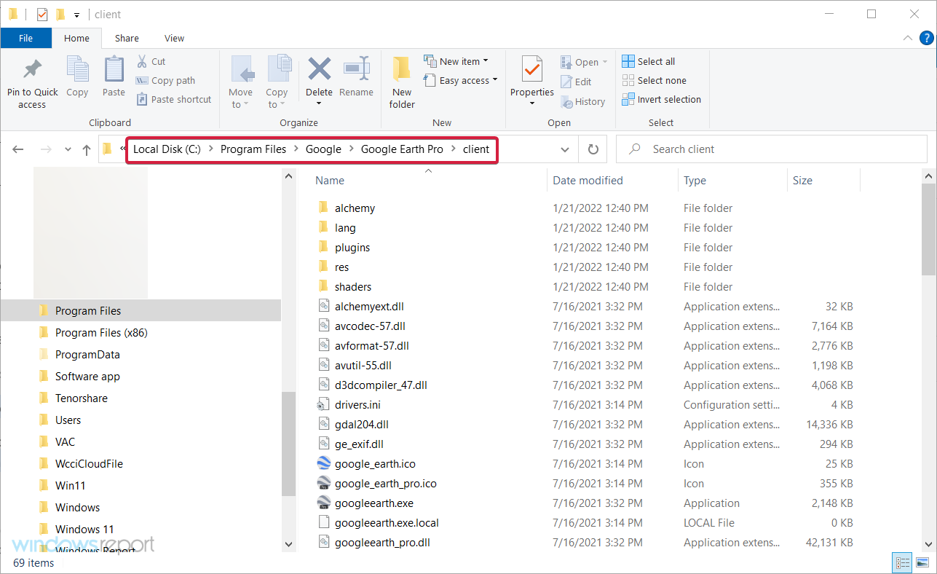The width and height of the screenshot is (937, 574).
Task: Switch to the Share ribbon tab
Action: (127, 39)
